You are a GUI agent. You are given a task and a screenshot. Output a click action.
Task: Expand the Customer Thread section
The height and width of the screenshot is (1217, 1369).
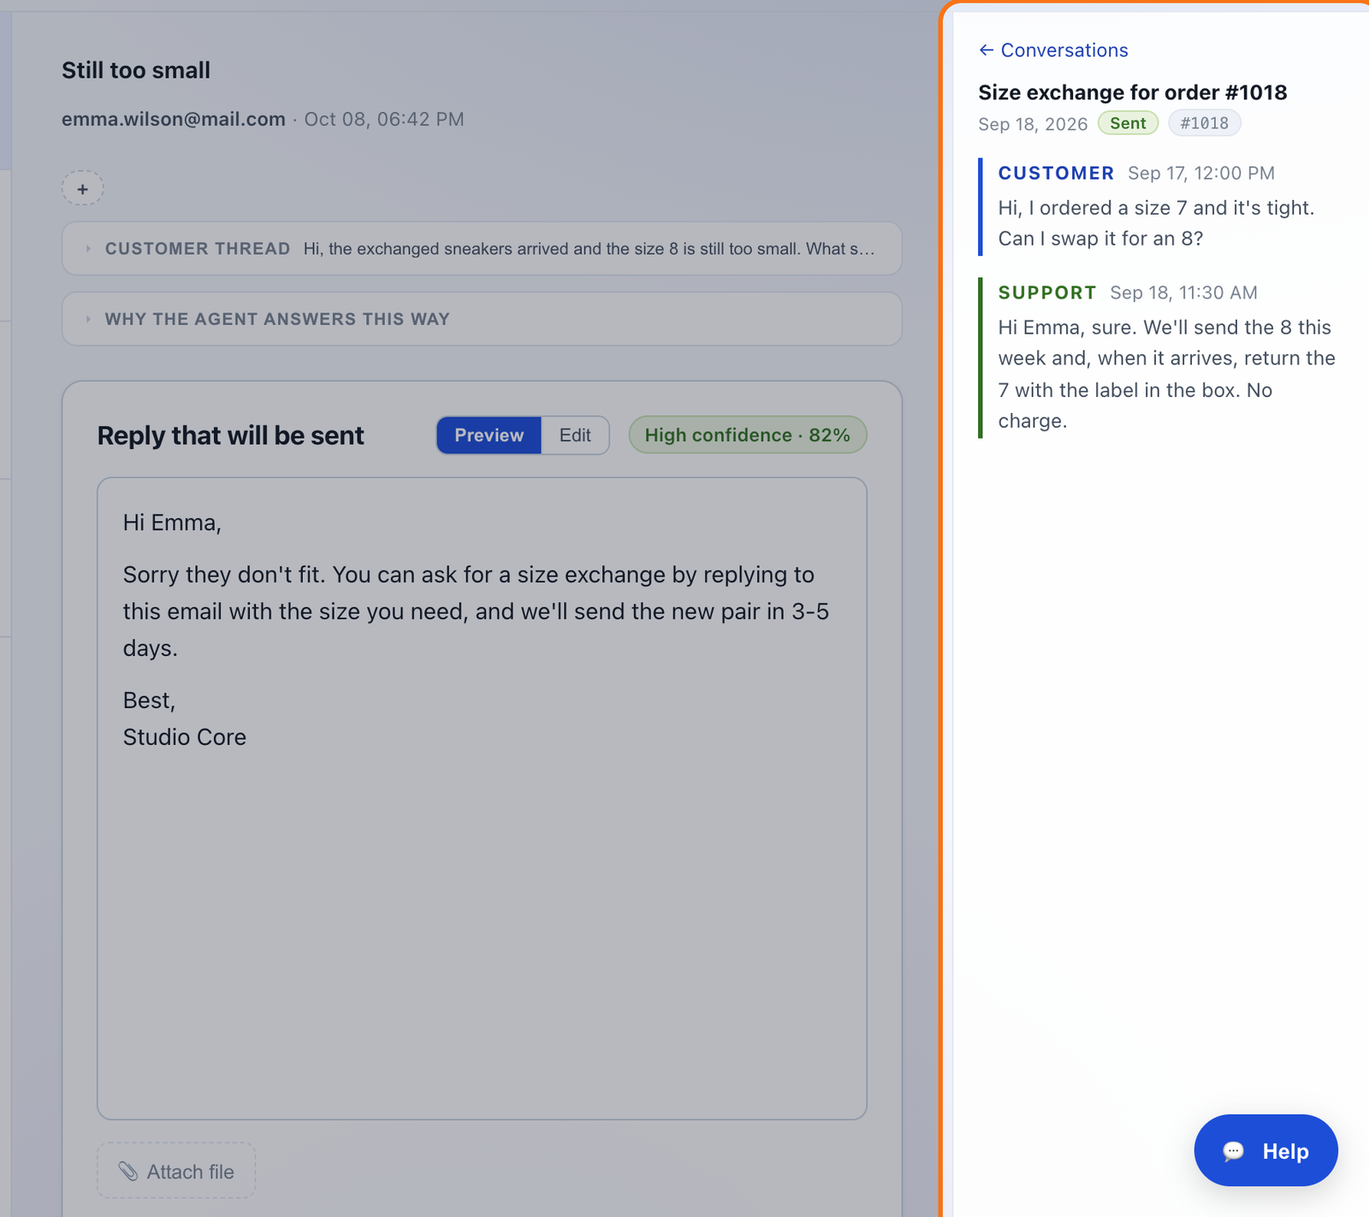(x=482, y=249)
